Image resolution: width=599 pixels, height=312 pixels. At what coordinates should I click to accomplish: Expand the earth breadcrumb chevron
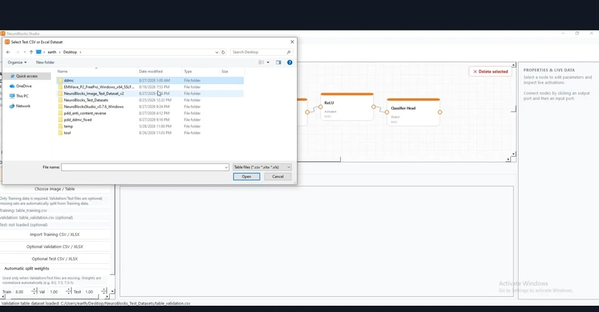pos(60,52)
